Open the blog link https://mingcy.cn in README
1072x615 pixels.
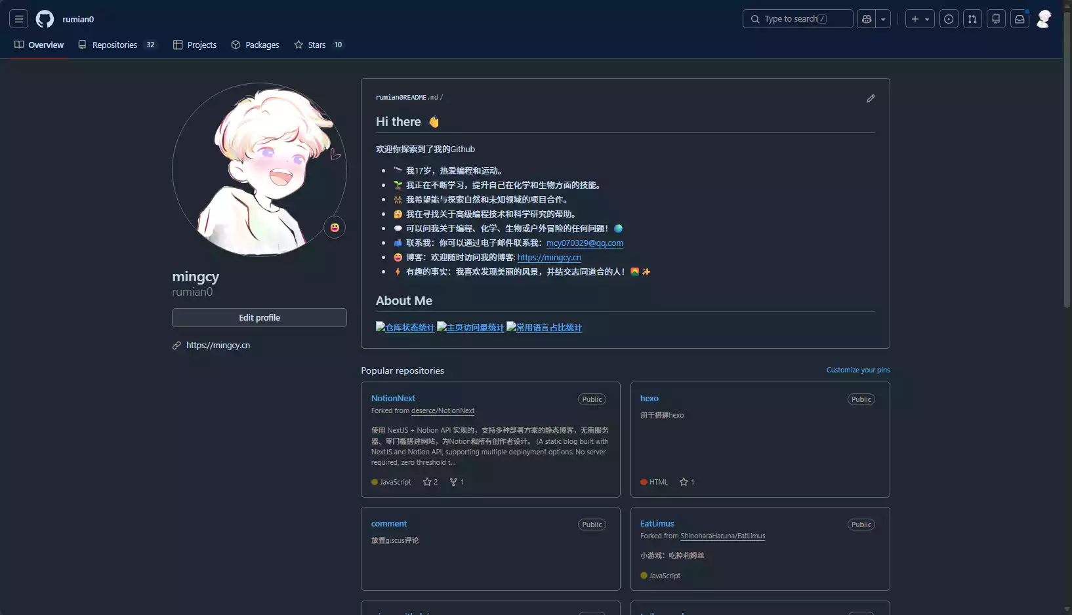pyautogui.click(x=549, y=257)
